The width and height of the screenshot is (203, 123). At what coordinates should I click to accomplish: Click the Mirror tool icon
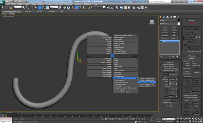(108, 8)
